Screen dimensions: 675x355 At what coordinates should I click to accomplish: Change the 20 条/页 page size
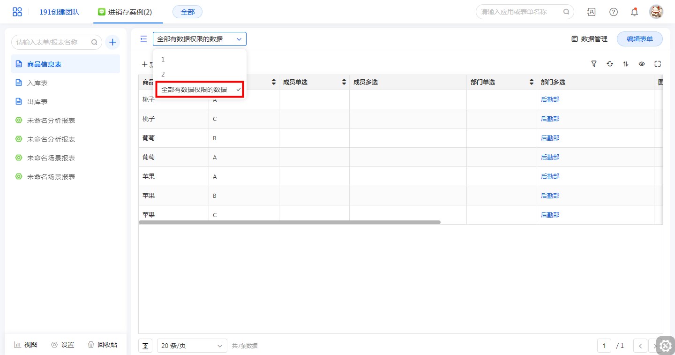(192, 346)
